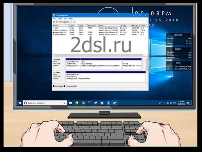Open the File menu in Disk Management
The height and width of the screenshot is (152, 202).
tap(54, 19)
